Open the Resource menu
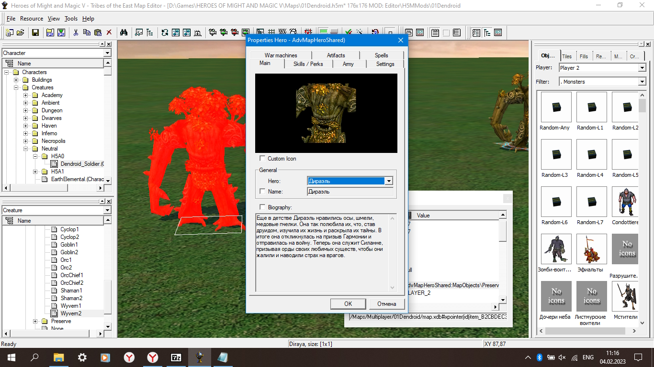This screenshot has height=367, width=654. 32,19
